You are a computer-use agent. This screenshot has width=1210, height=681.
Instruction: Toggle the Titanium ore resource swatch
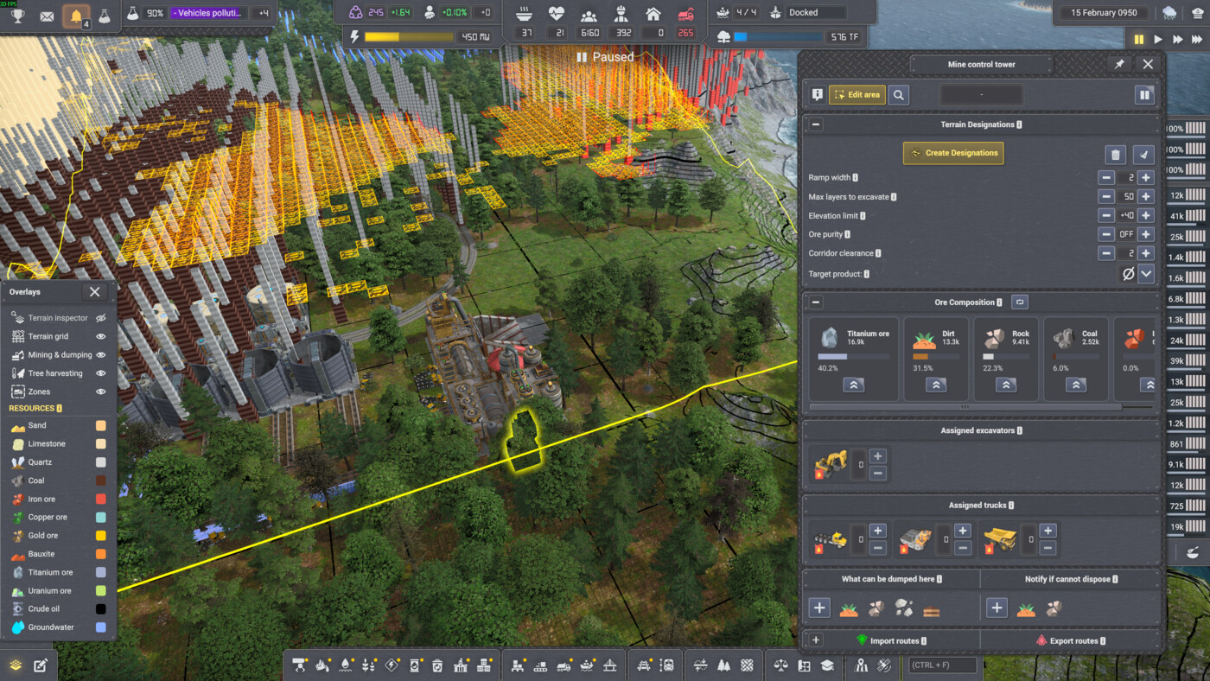click(101, 572)
